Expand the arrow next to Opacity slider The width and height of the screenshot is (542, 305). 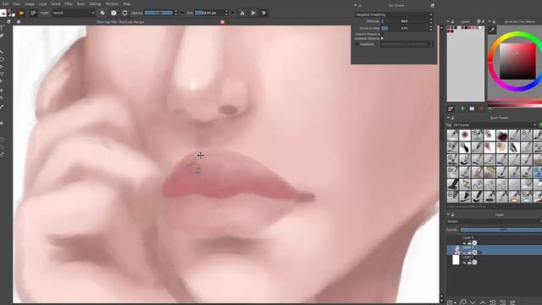click(182, 13)
